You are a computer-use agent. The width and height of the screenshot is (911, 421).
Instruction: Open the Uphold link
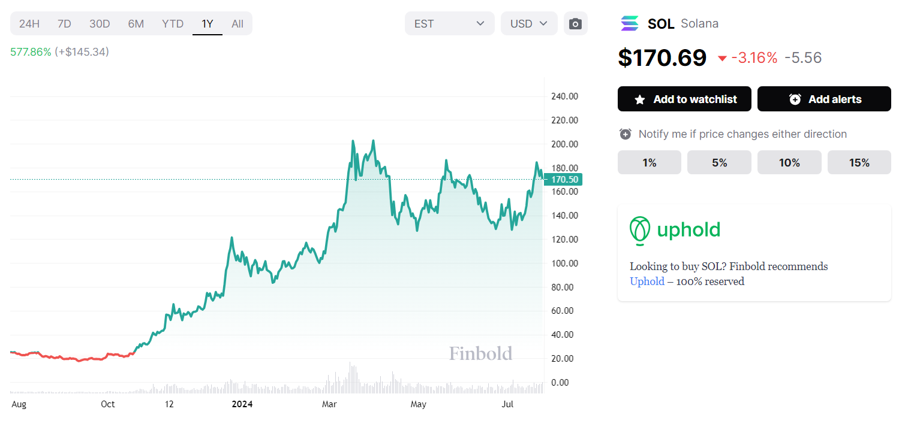[x=647, y=281]
